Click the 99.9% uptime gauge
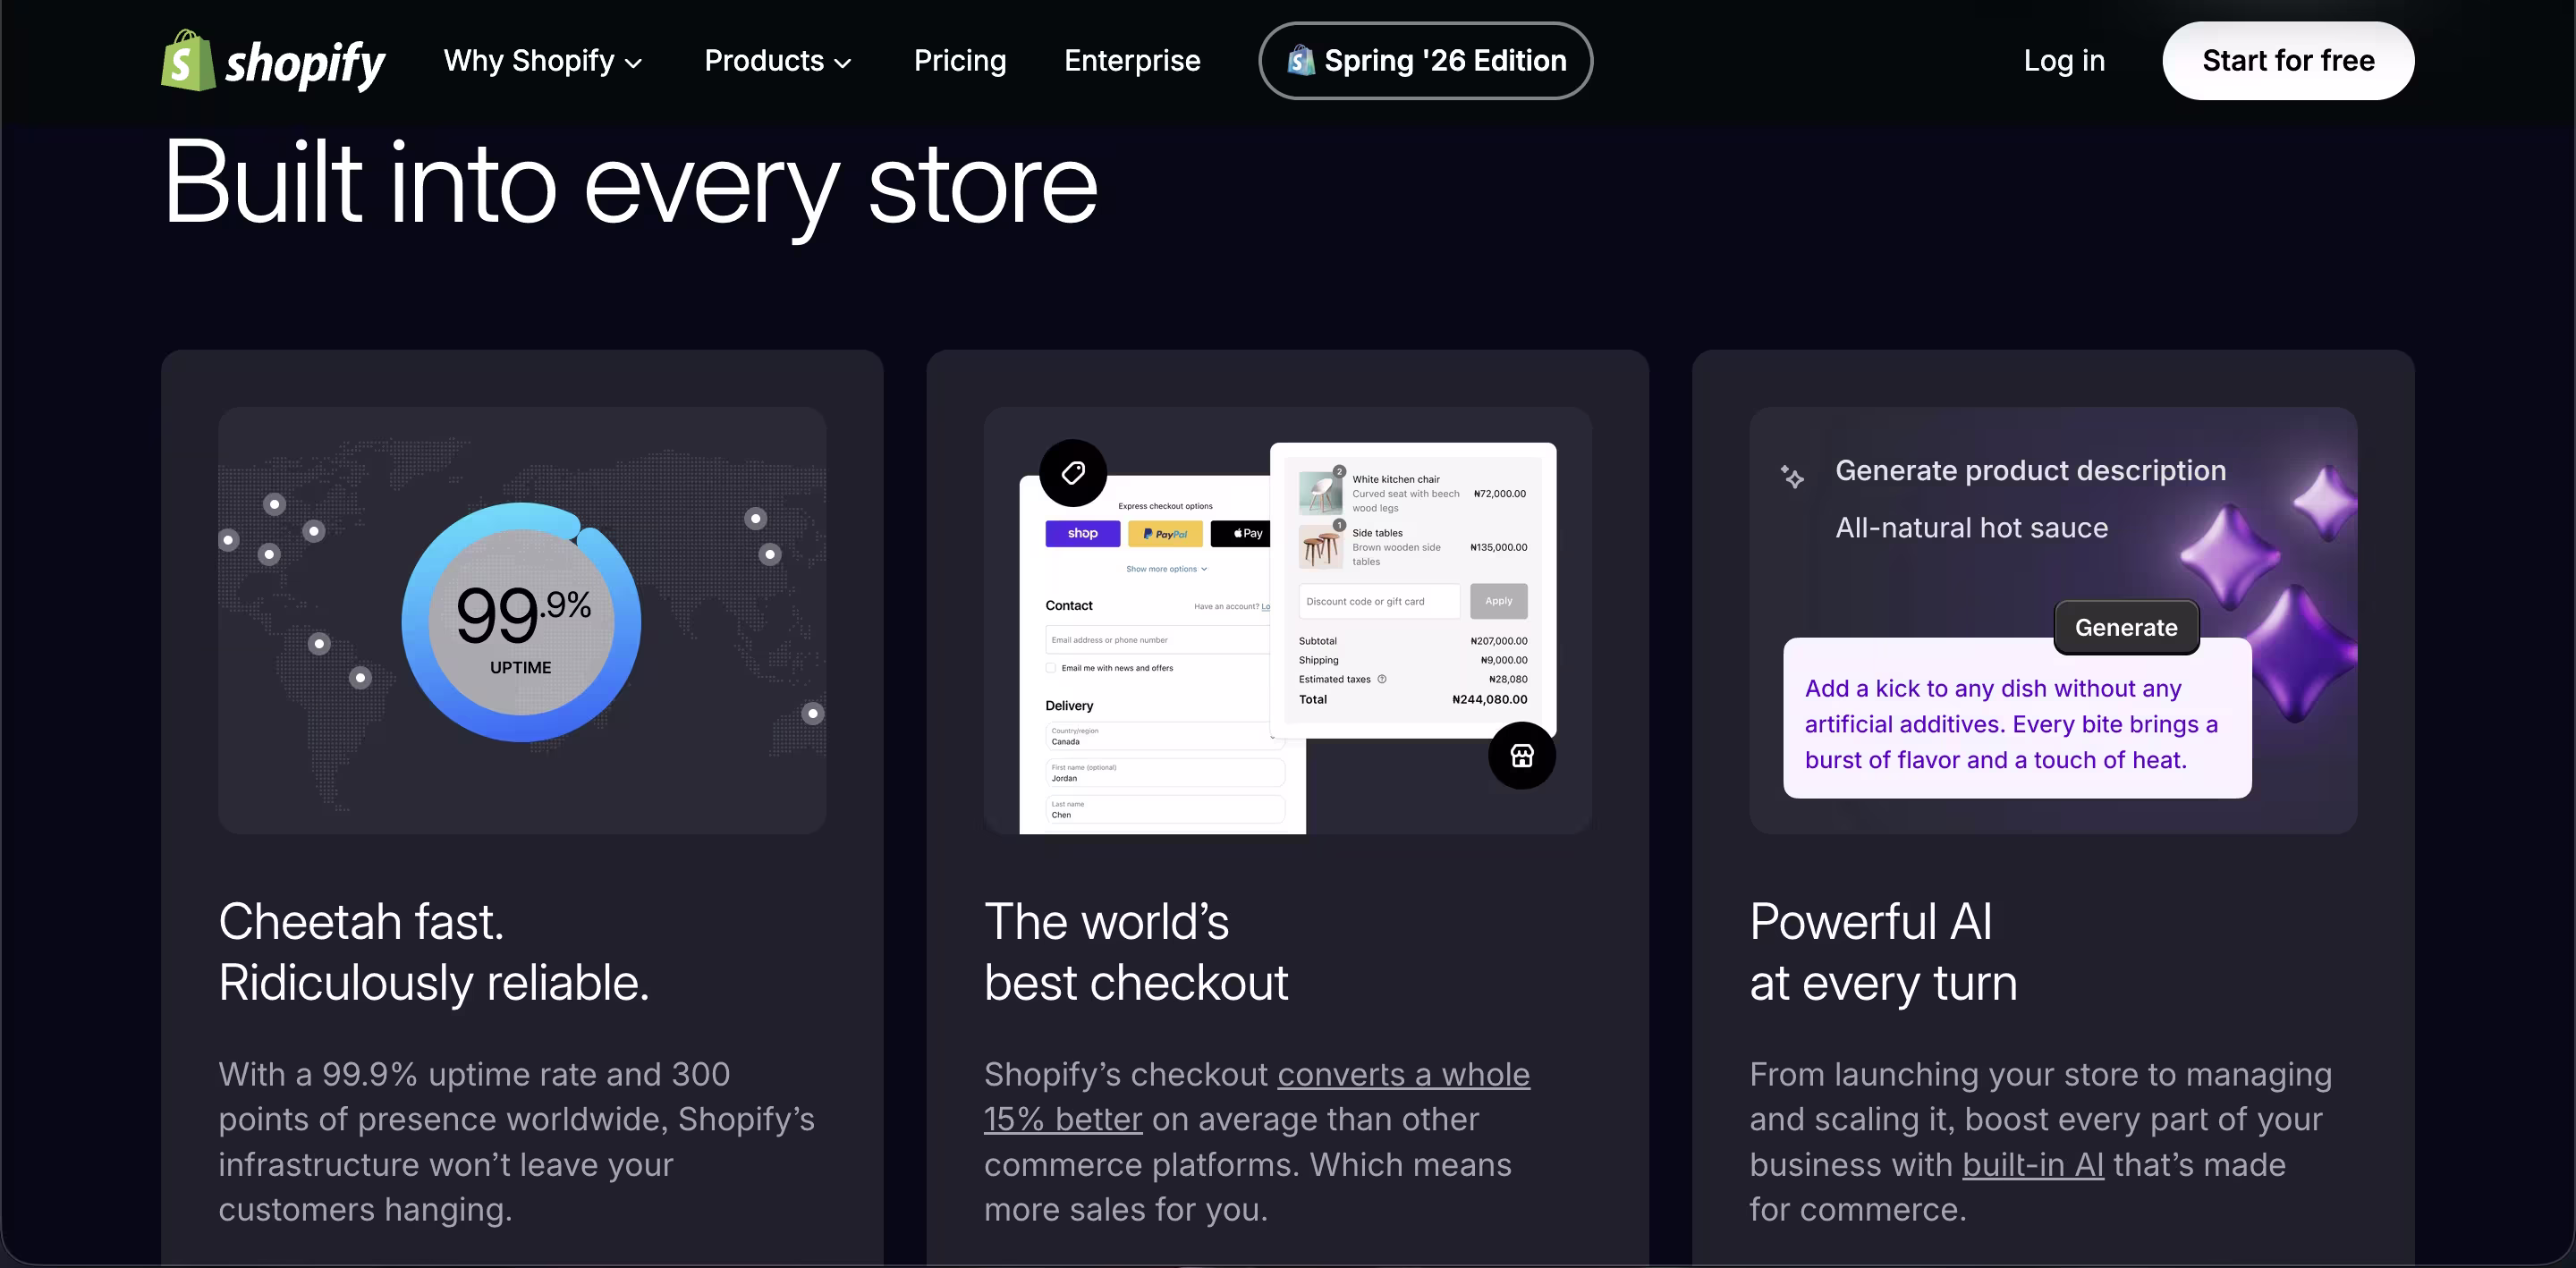This screenshot has height=1268, width=2576. (x=521, y=621)
